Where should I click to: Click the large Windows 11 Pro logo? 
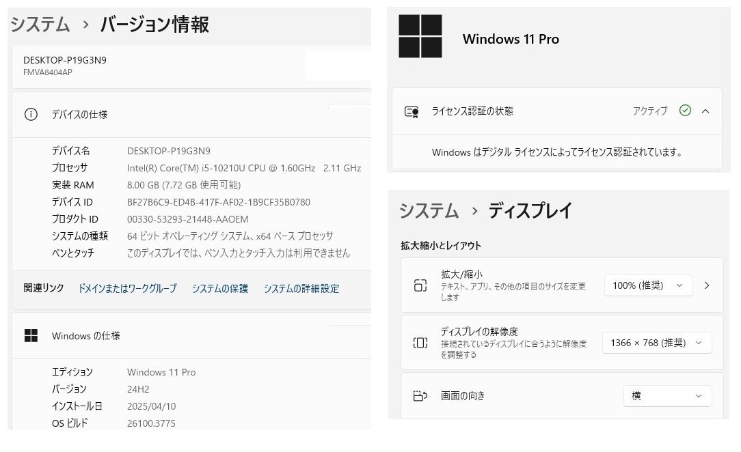[x=420, y=36]
